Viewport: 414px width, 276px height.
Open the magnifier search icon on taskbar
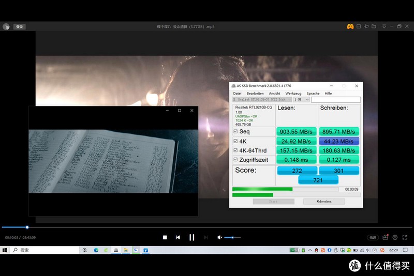coord(85,250)
